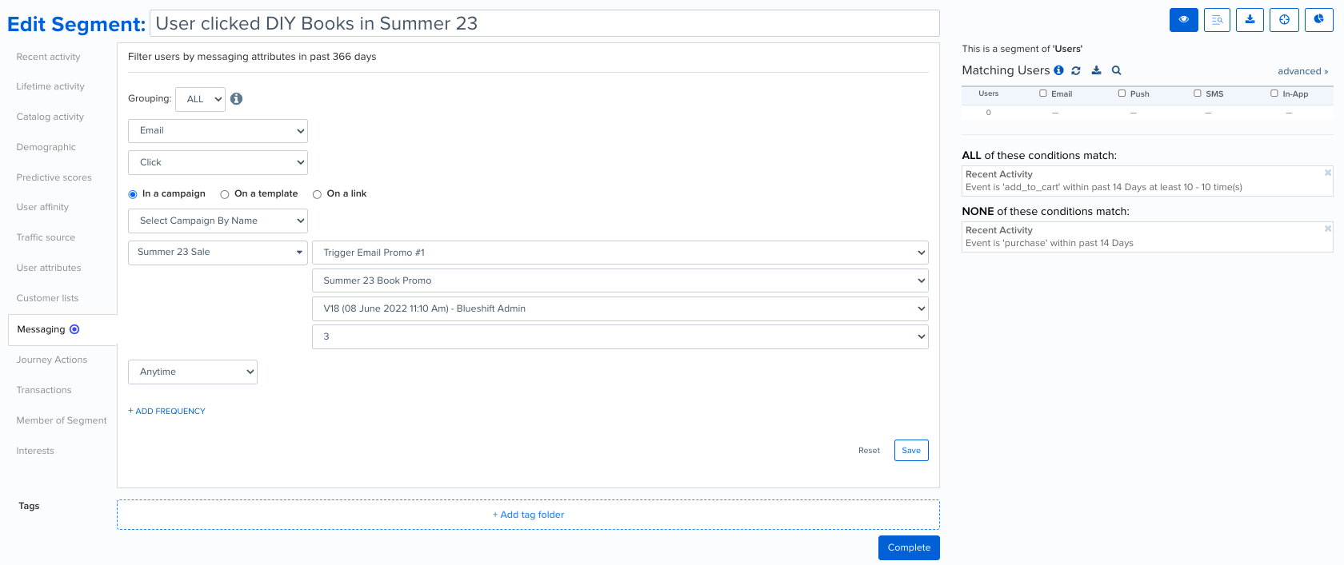
Task: Remove the purchase Recent Activity condition
Action: tap(1327, 229)
